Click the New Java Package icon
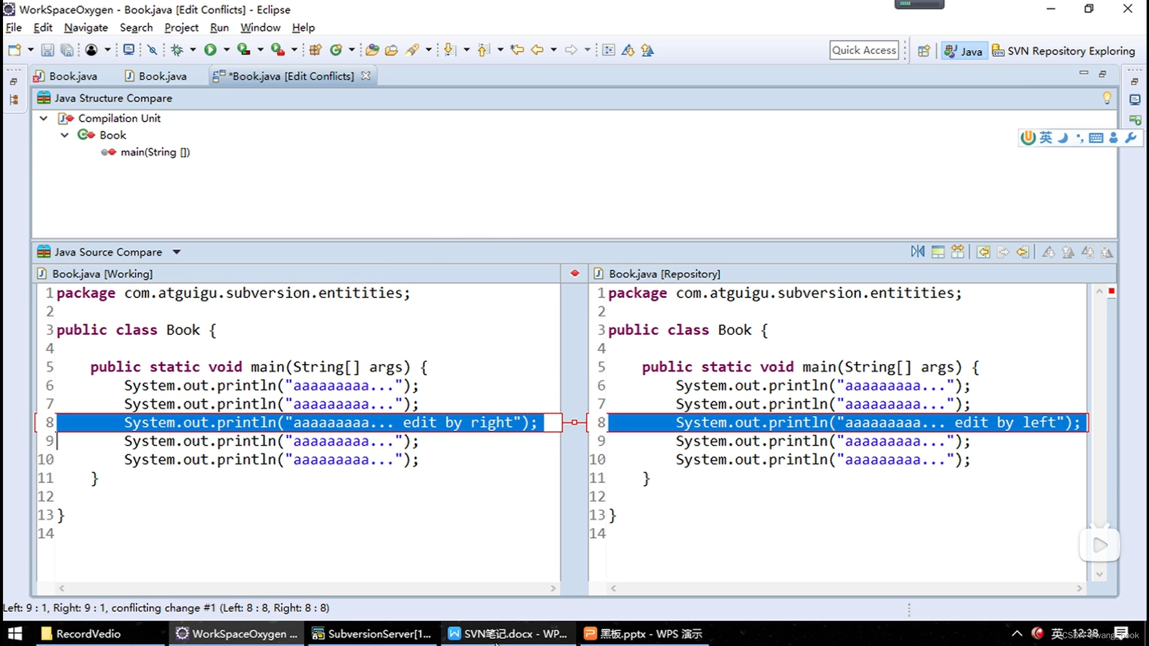 tap(315, 50)
